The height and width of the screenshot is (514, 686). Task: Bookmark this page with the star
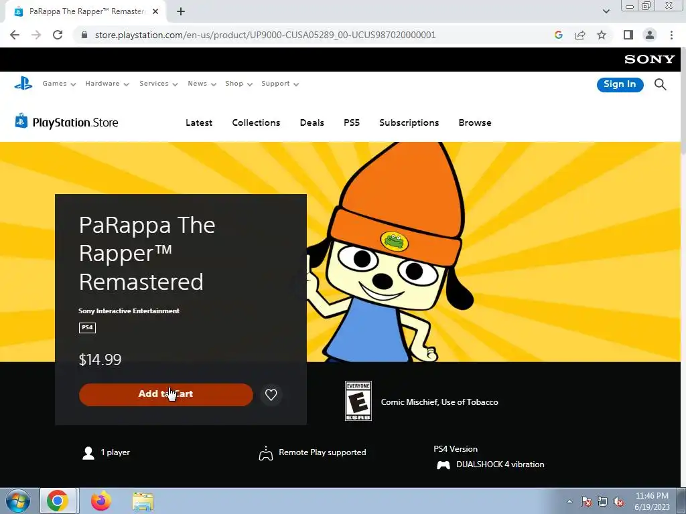(602, 35)
